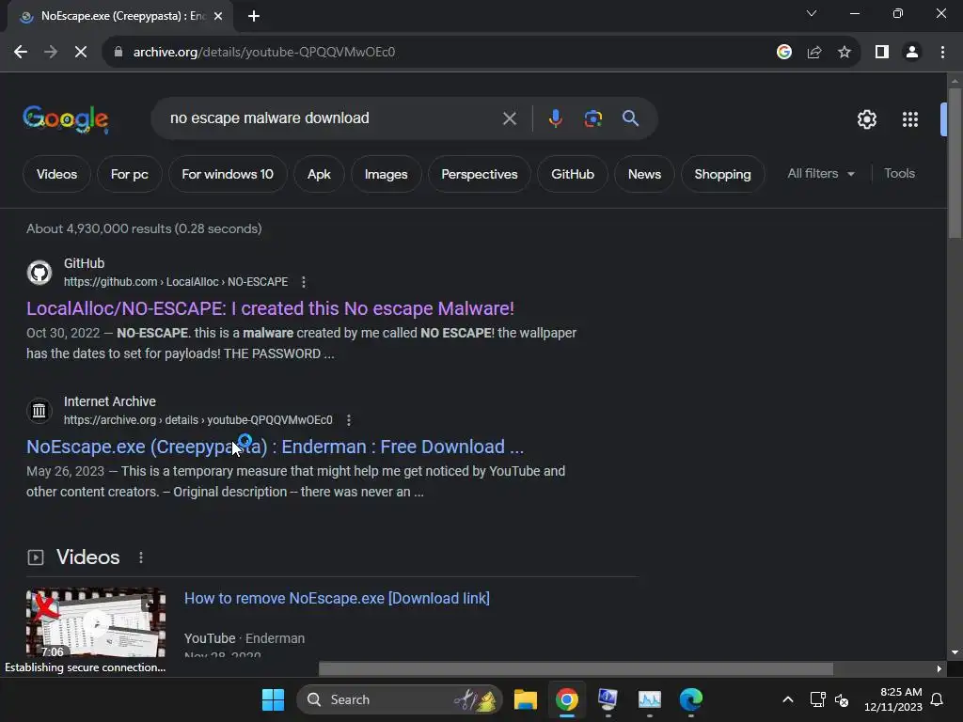This screenshot has height=722, width=963.
Task: Clear the search box text
Action: coord(509,118)
